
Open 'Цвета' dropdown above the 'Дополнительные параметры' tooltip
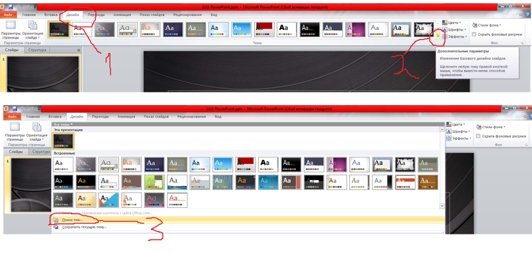(452, 23)
